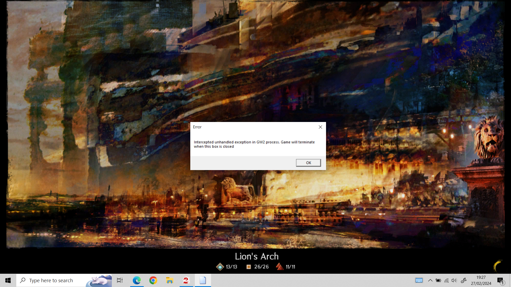Open the clock showing 19:27
Screen dimensions: 511x287
[481, 280]
